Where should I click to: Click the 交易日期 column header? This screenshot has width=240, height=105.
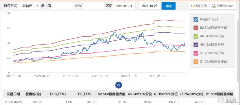(13, 94)
